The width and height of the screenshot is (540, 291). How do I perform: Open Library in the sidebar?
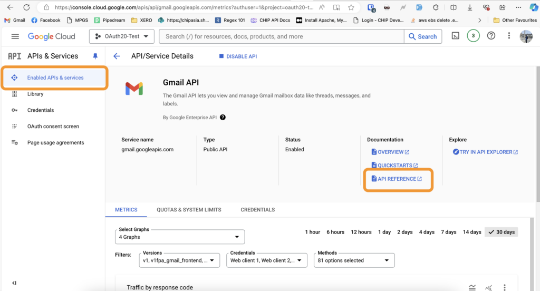[35, 94]
